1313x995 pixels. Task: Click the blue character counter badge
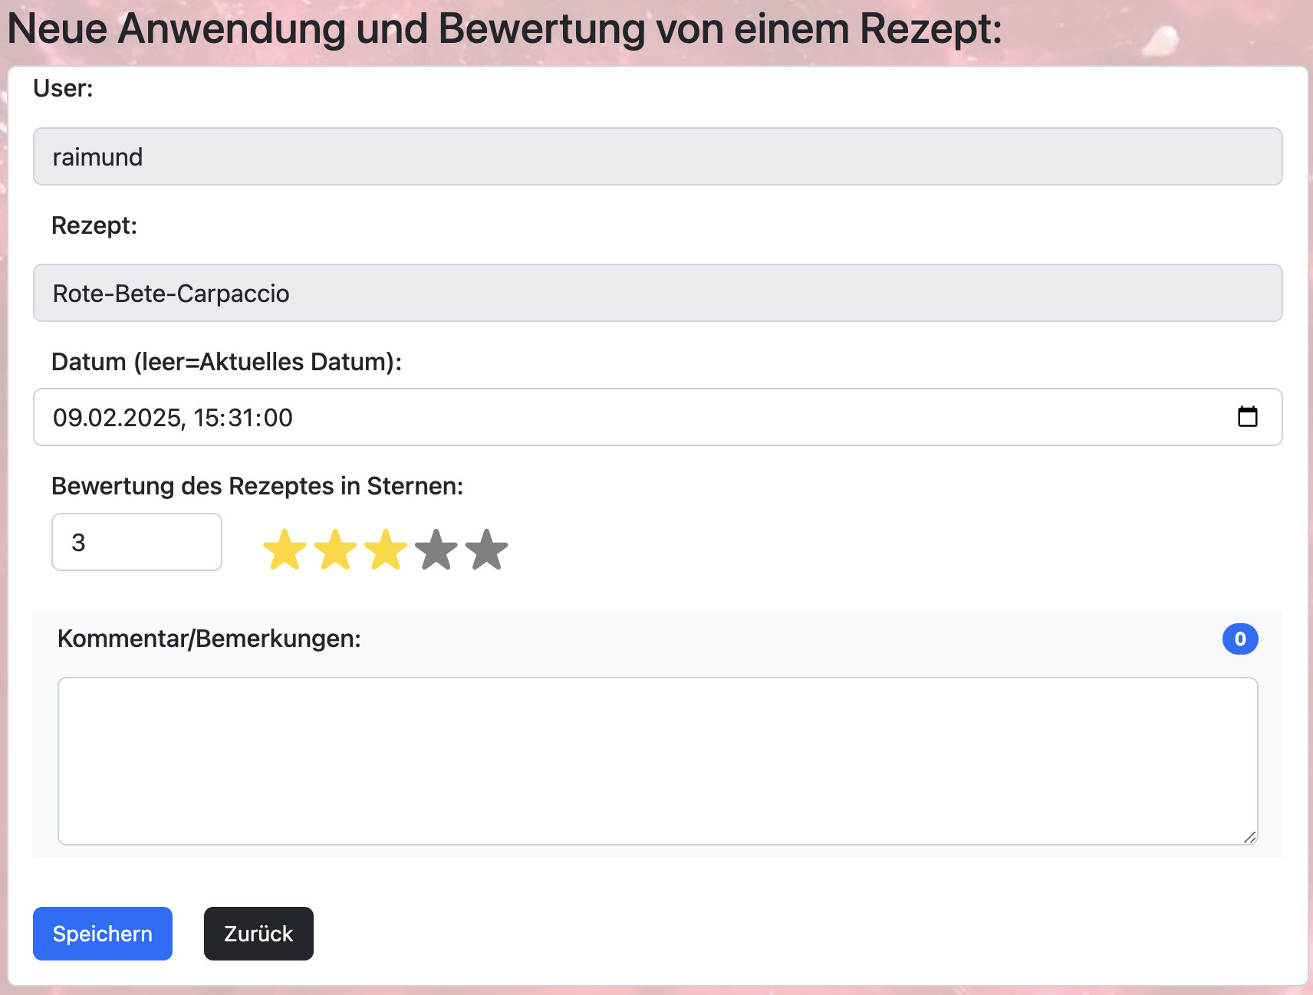pyautogui.click(x=1240, y=639)
